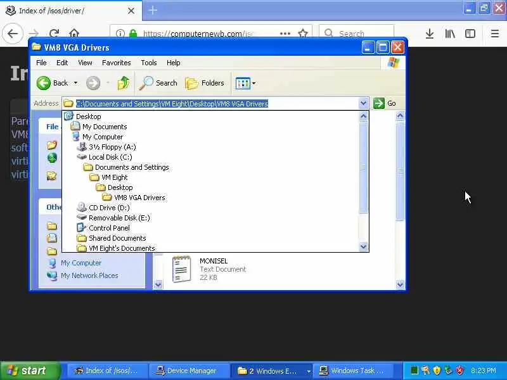This screenshot has width=507, height=380.
Task: Click the Firefox Search box
Action: pyautogui.click(x=356, y=34)
